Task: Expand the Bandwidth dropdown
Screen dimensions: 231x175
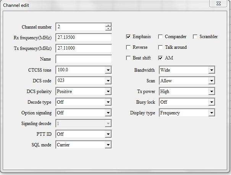Action: click(212, 70)
